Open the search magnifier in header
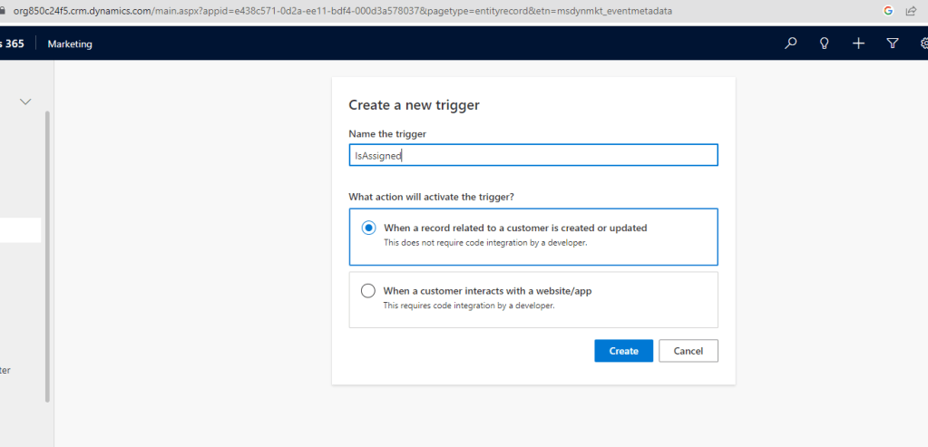This screenshot has height=447, width=928. pyautogui.click(x=790, y=44)
